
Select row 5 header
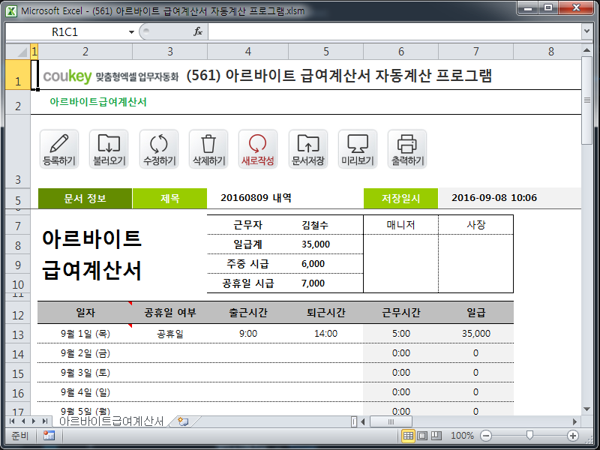point(18,199)
